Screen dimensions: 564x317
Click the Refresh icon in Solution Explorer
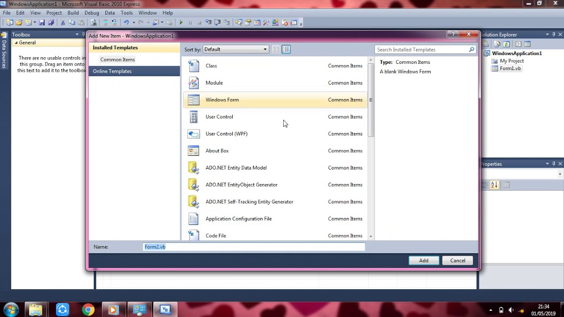pos(506,44)
